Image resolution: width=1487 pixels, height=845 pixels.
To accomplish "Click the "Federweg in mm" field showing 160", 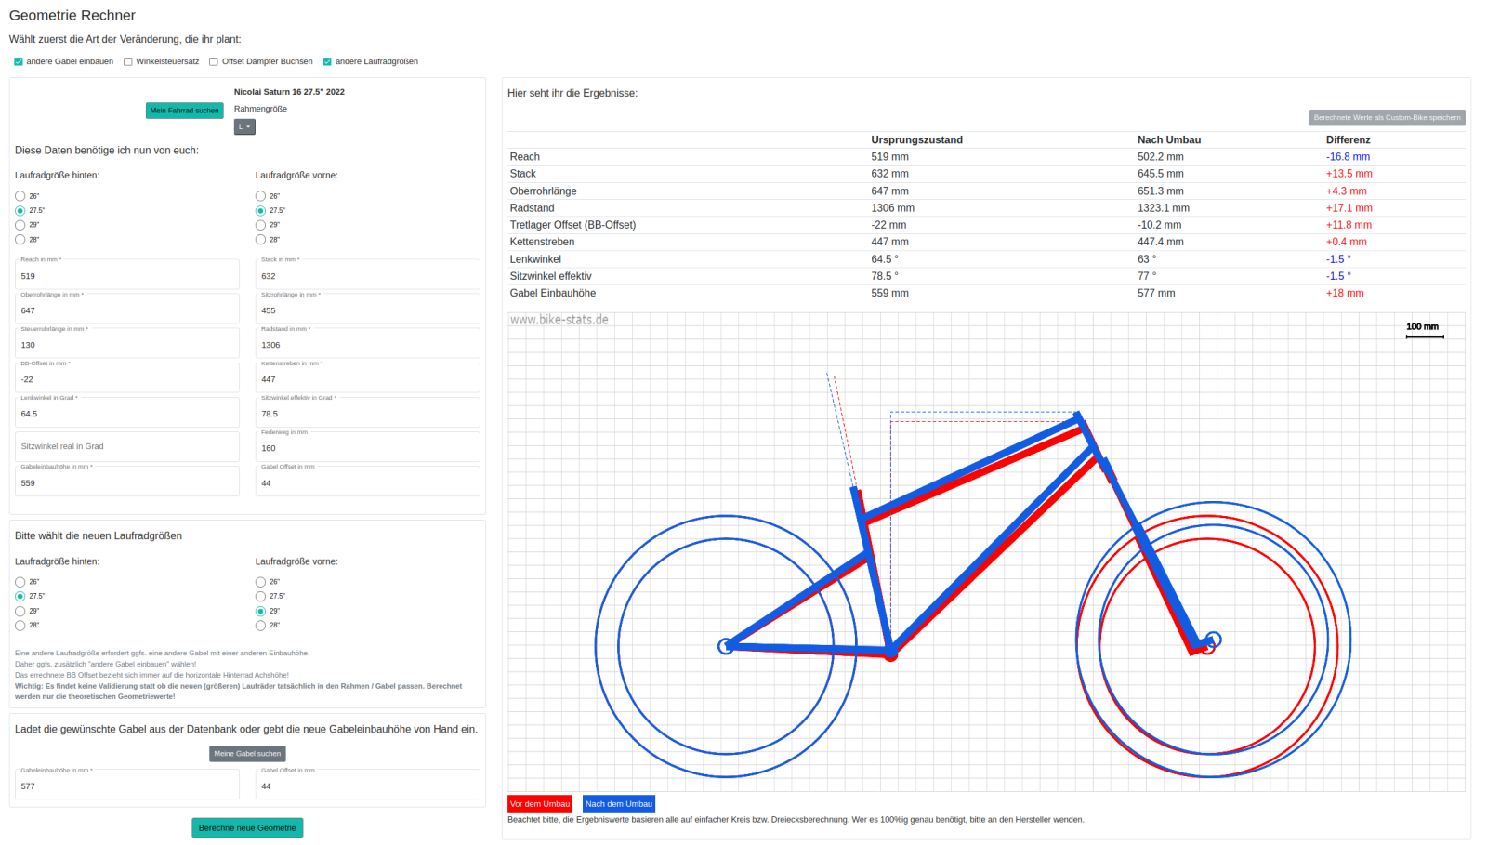I will 367,448.
